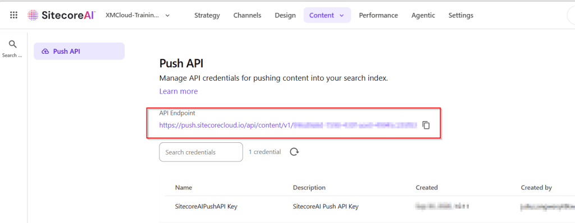This screenshot has width=575, height=223.
Task: Go to the Channels tab
Action: pyautogui.click(x=247, y=15)
